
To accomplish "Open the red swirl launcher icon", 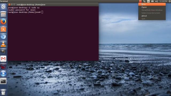I will 3,66.
